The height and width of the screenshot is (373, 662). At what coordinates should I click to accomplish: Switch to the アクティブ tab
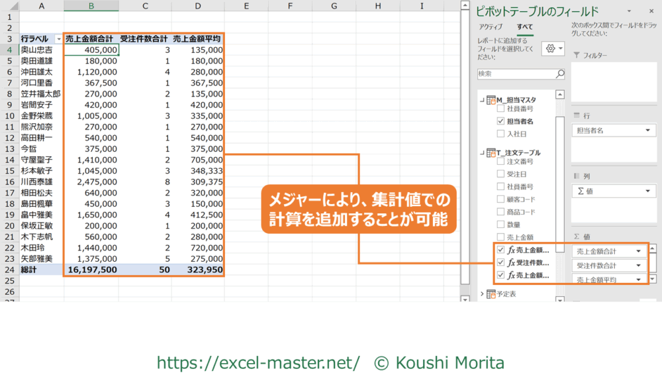pyautogui.click(x=491, y=27)
